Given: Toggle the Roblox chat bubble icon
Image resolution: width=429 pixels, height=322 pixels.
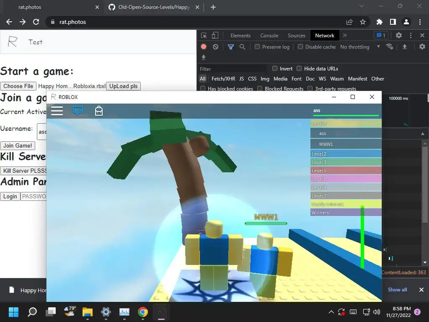Looking at the screenshot, I should (x=78, y=111).
